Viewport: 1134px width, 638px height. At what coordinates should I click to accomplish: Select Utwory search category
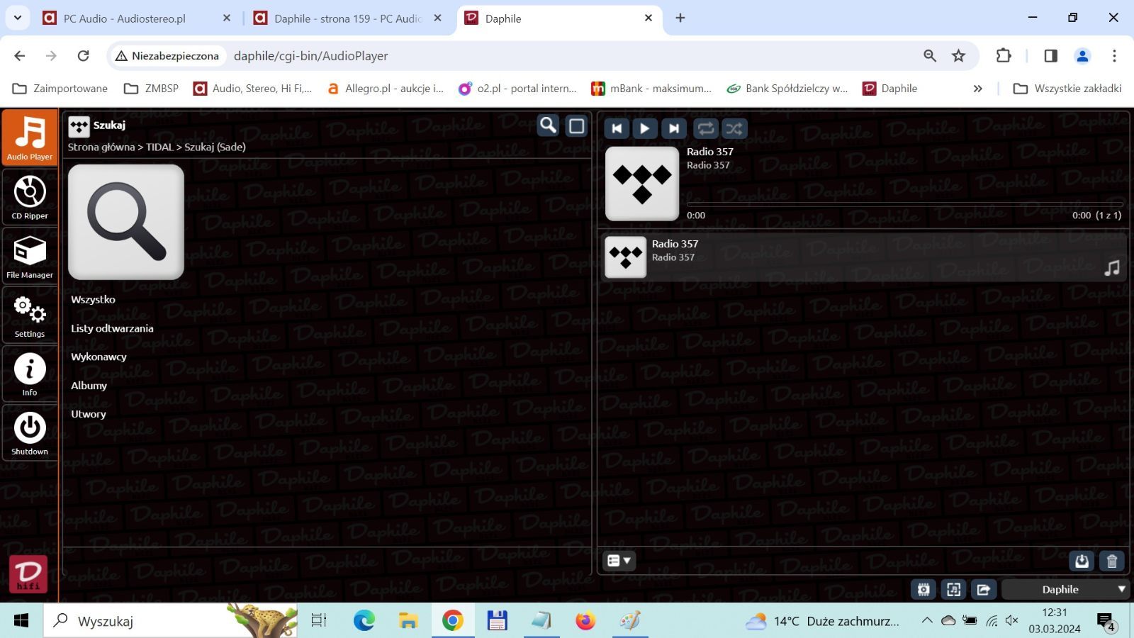[x=88, y=414]
